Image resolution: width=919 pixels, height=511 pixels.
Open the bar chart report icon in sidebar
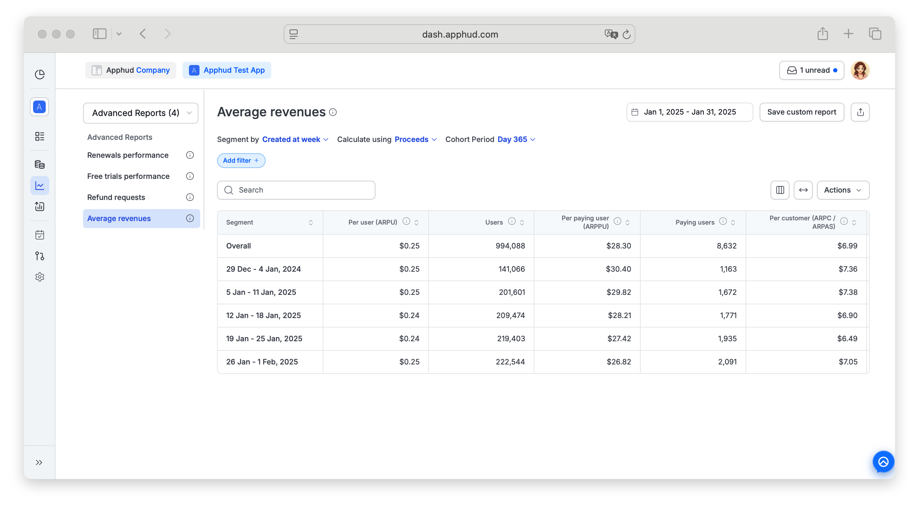40,206
